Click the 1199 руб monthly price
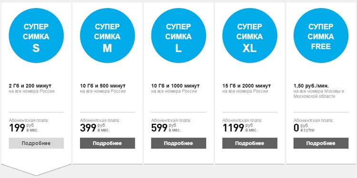Viewport: 357px width, 178px height. [240, 128]
